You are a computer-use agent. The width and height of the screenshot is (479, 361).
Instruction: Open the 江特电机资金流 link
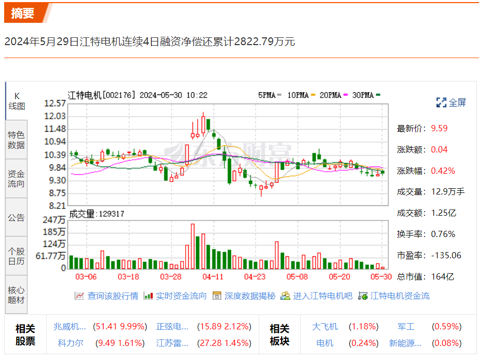400,296
